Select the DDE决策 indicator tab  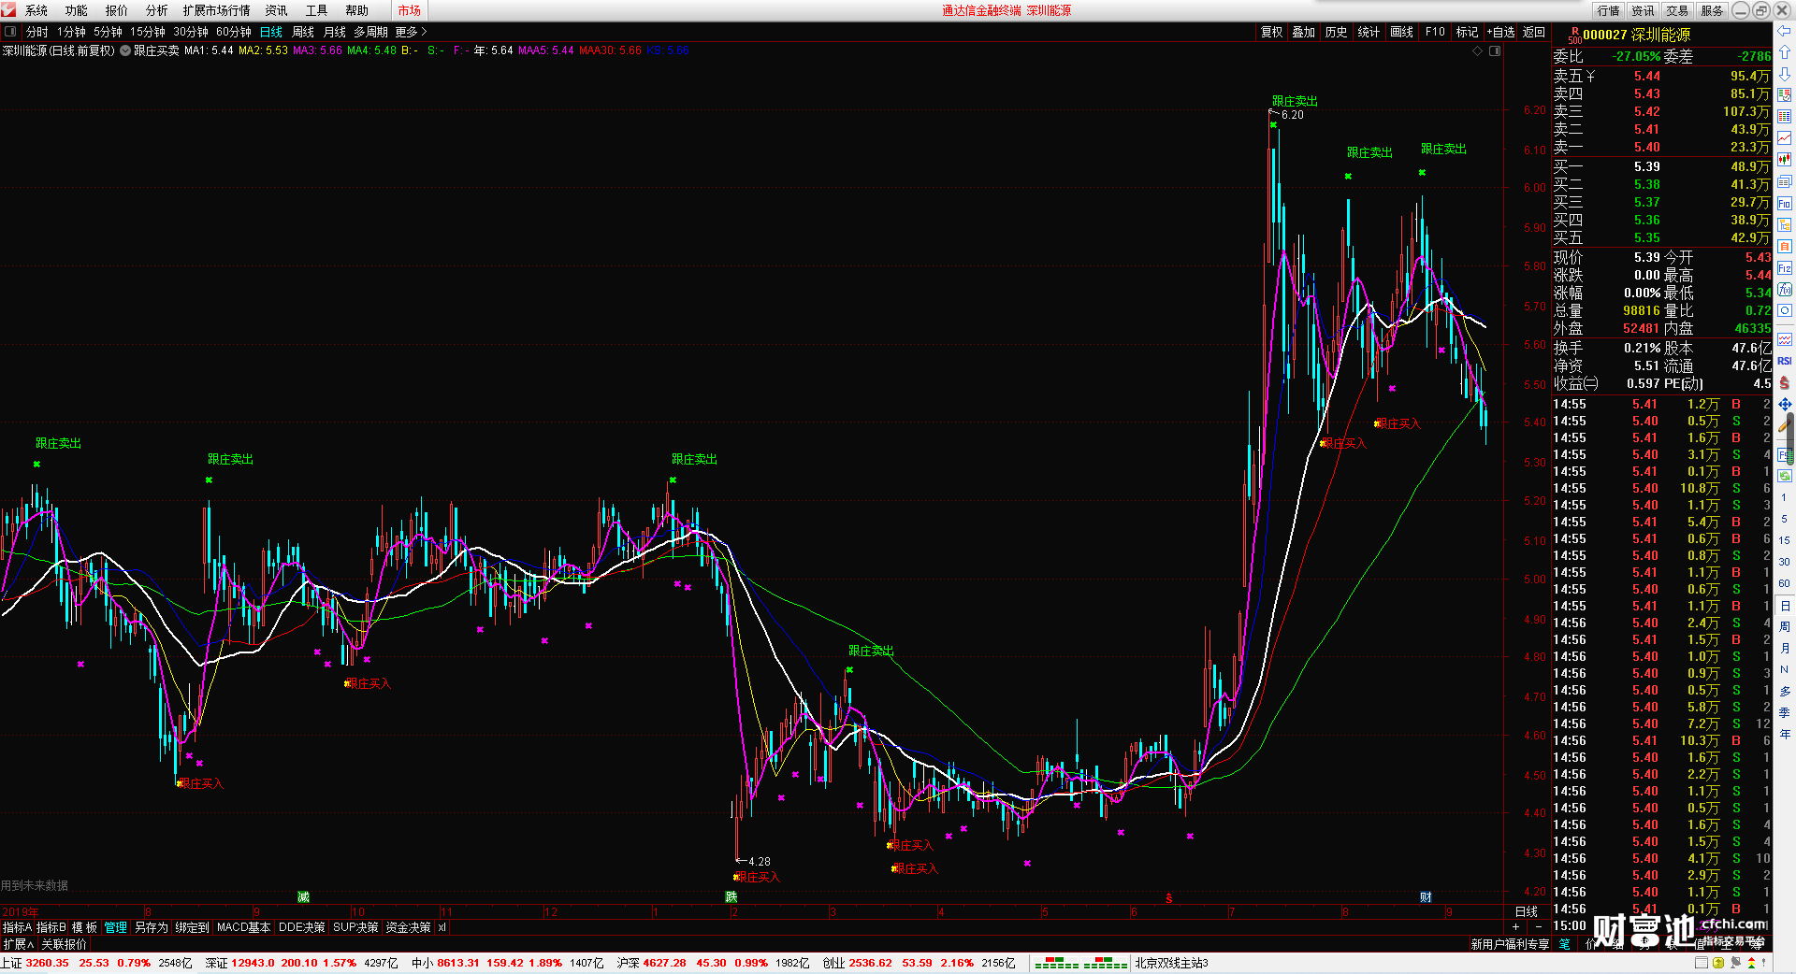click(302, 927)
